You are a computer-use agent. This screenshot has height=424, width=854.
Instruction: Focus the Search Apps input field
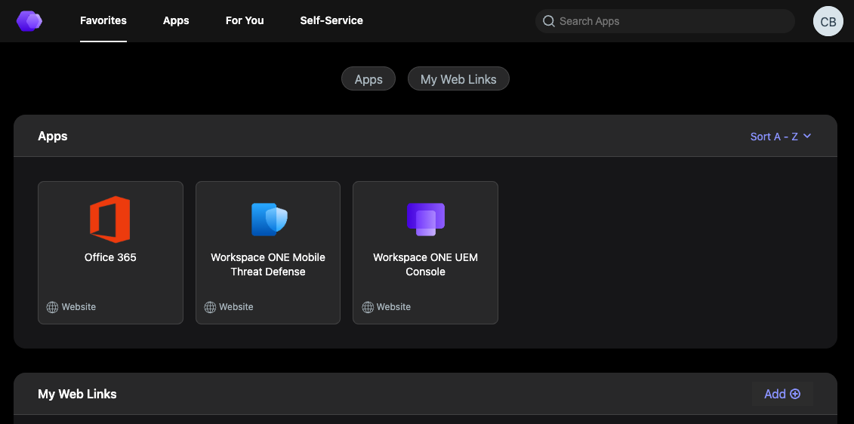[x=672, y=21]
